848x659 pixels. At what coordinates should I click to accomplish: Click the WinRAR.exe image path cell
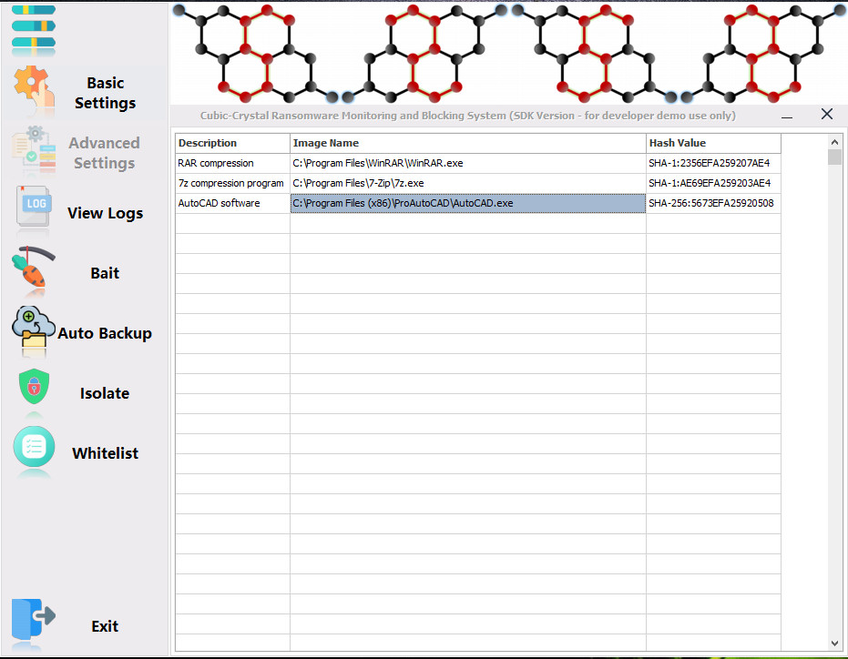tap(468, 163)
